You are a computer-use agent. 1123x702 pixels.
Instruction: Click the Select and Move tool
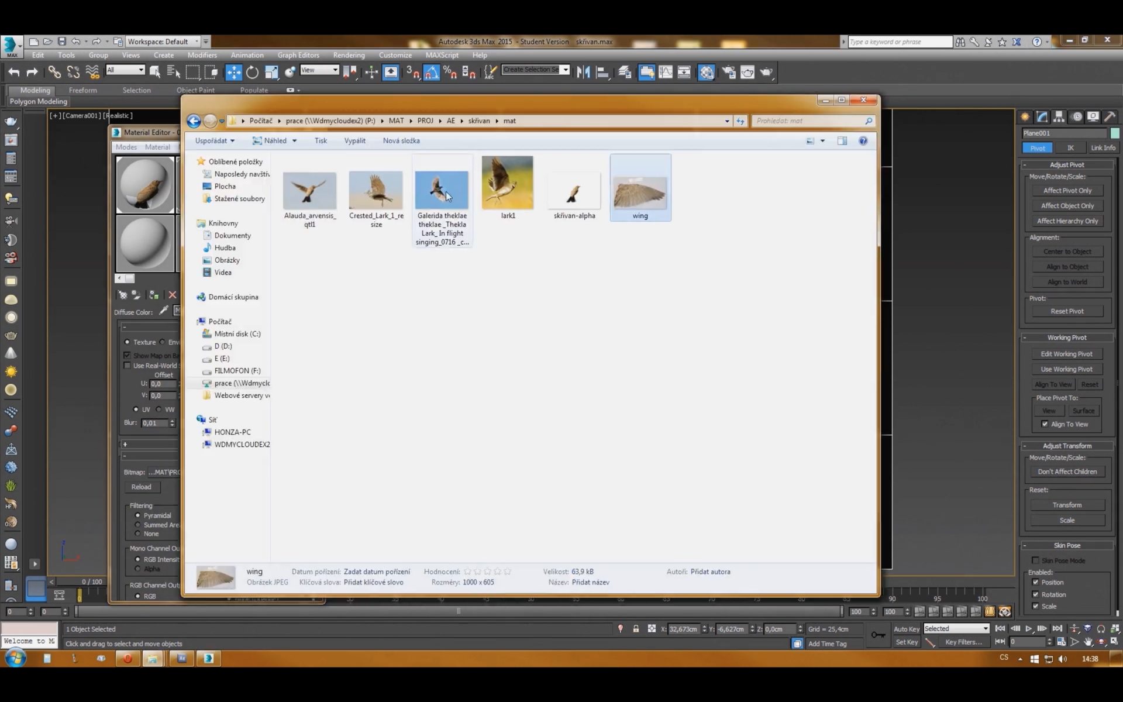click(233, 72)
